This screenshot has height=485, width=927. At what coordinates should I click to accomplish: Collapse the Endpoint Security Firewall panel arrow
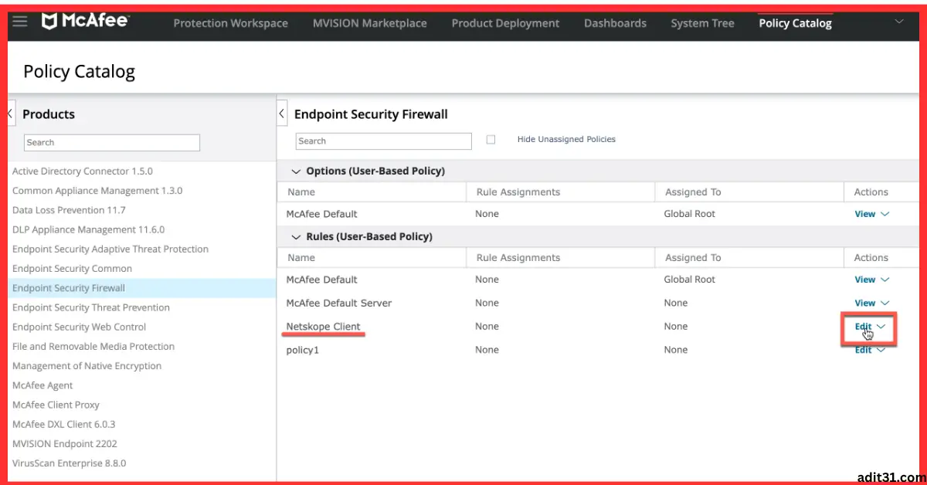(282, 114)
